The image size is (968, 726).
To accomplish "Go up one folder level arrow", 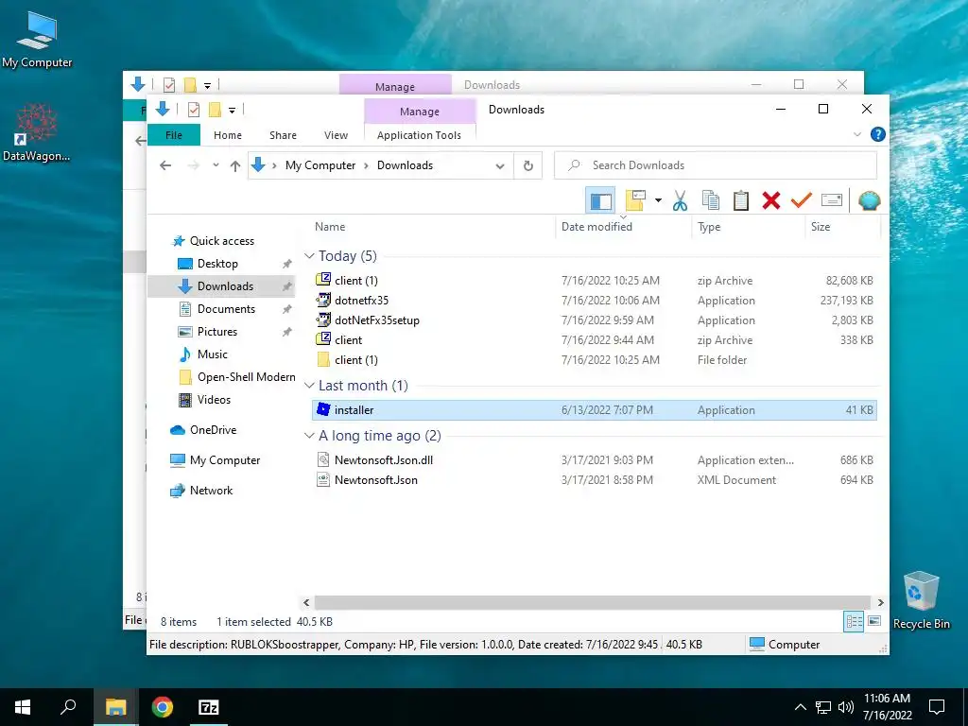I will click(235, 165).
